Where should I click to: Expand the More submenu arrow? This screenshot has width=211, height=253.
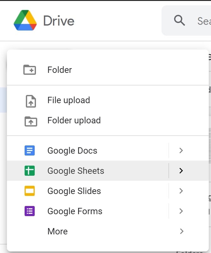click(x=181, y=231)
